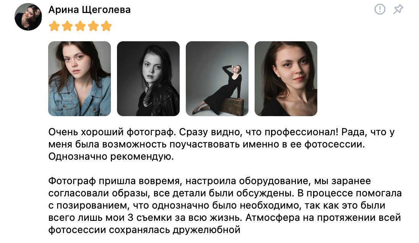The image size is (419, 243).
Task: Click the report review exclamation icon
Action: pos(380,9)
